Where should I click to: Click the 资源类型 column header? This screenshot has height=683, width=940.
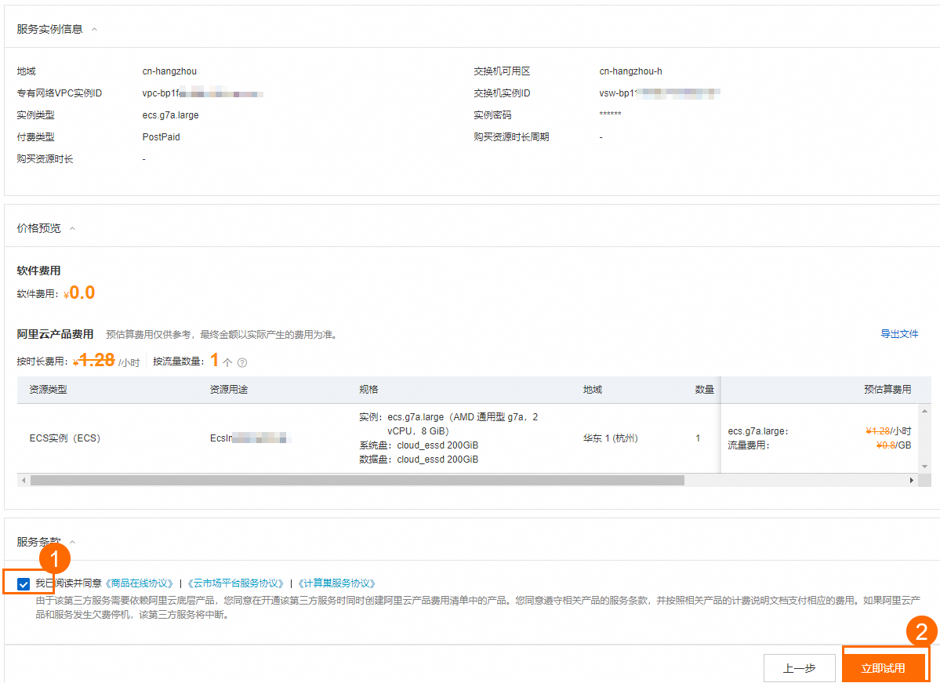(48, 390)
